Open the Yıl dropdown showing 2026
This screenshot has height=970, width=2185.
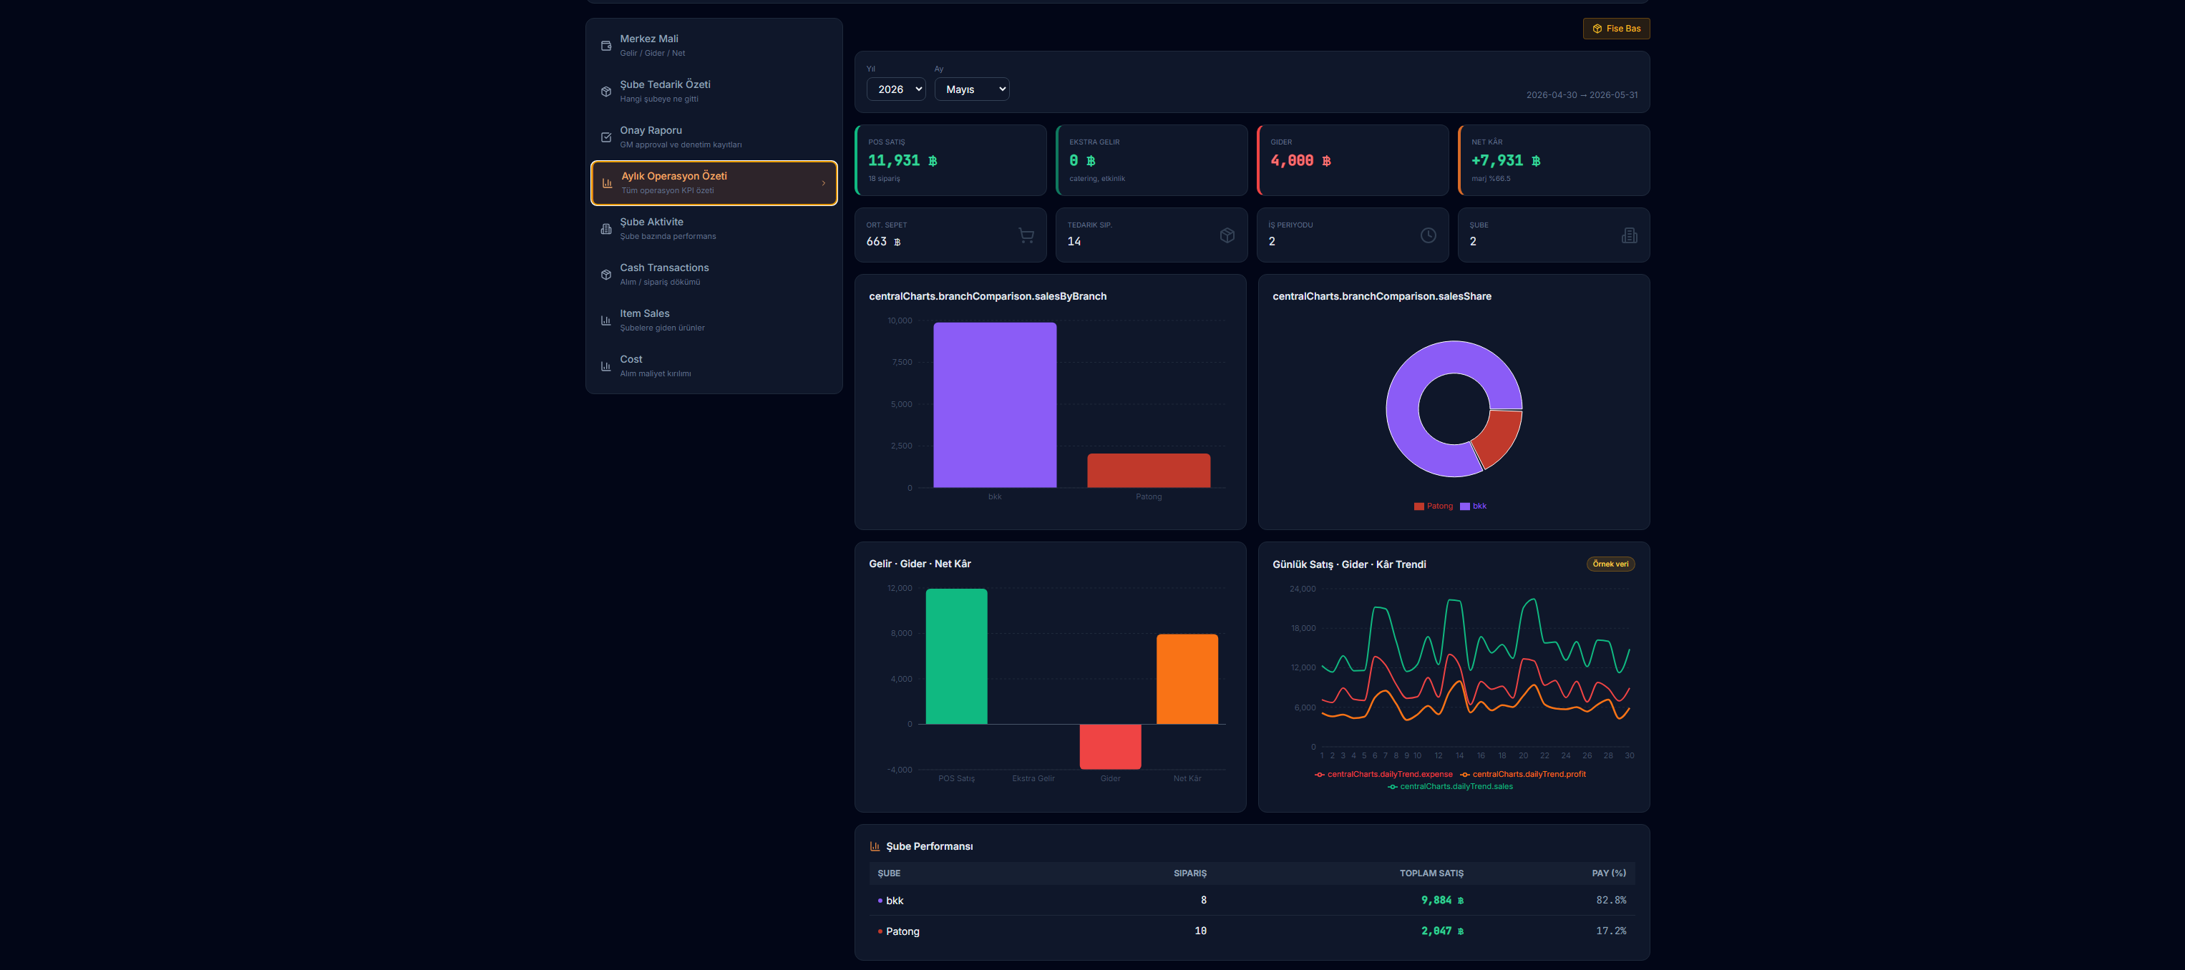896,89
